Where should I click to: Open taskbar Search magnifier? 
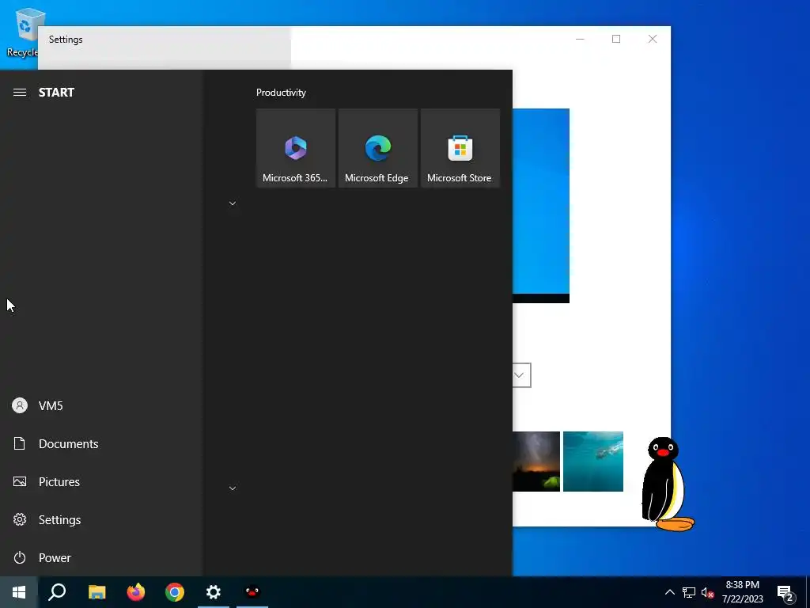tap(57, 592)
